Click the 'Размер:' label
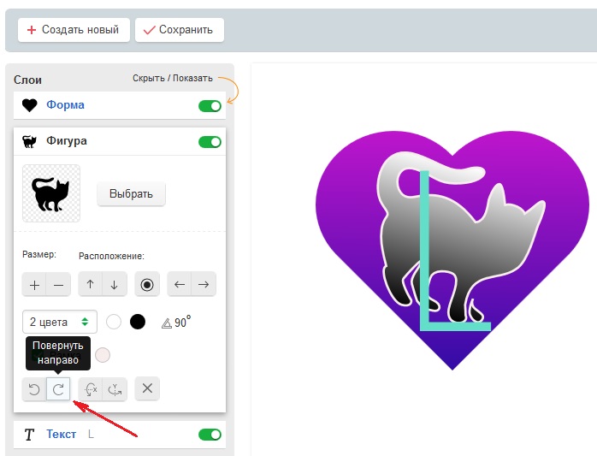 (x=39, y=254)
